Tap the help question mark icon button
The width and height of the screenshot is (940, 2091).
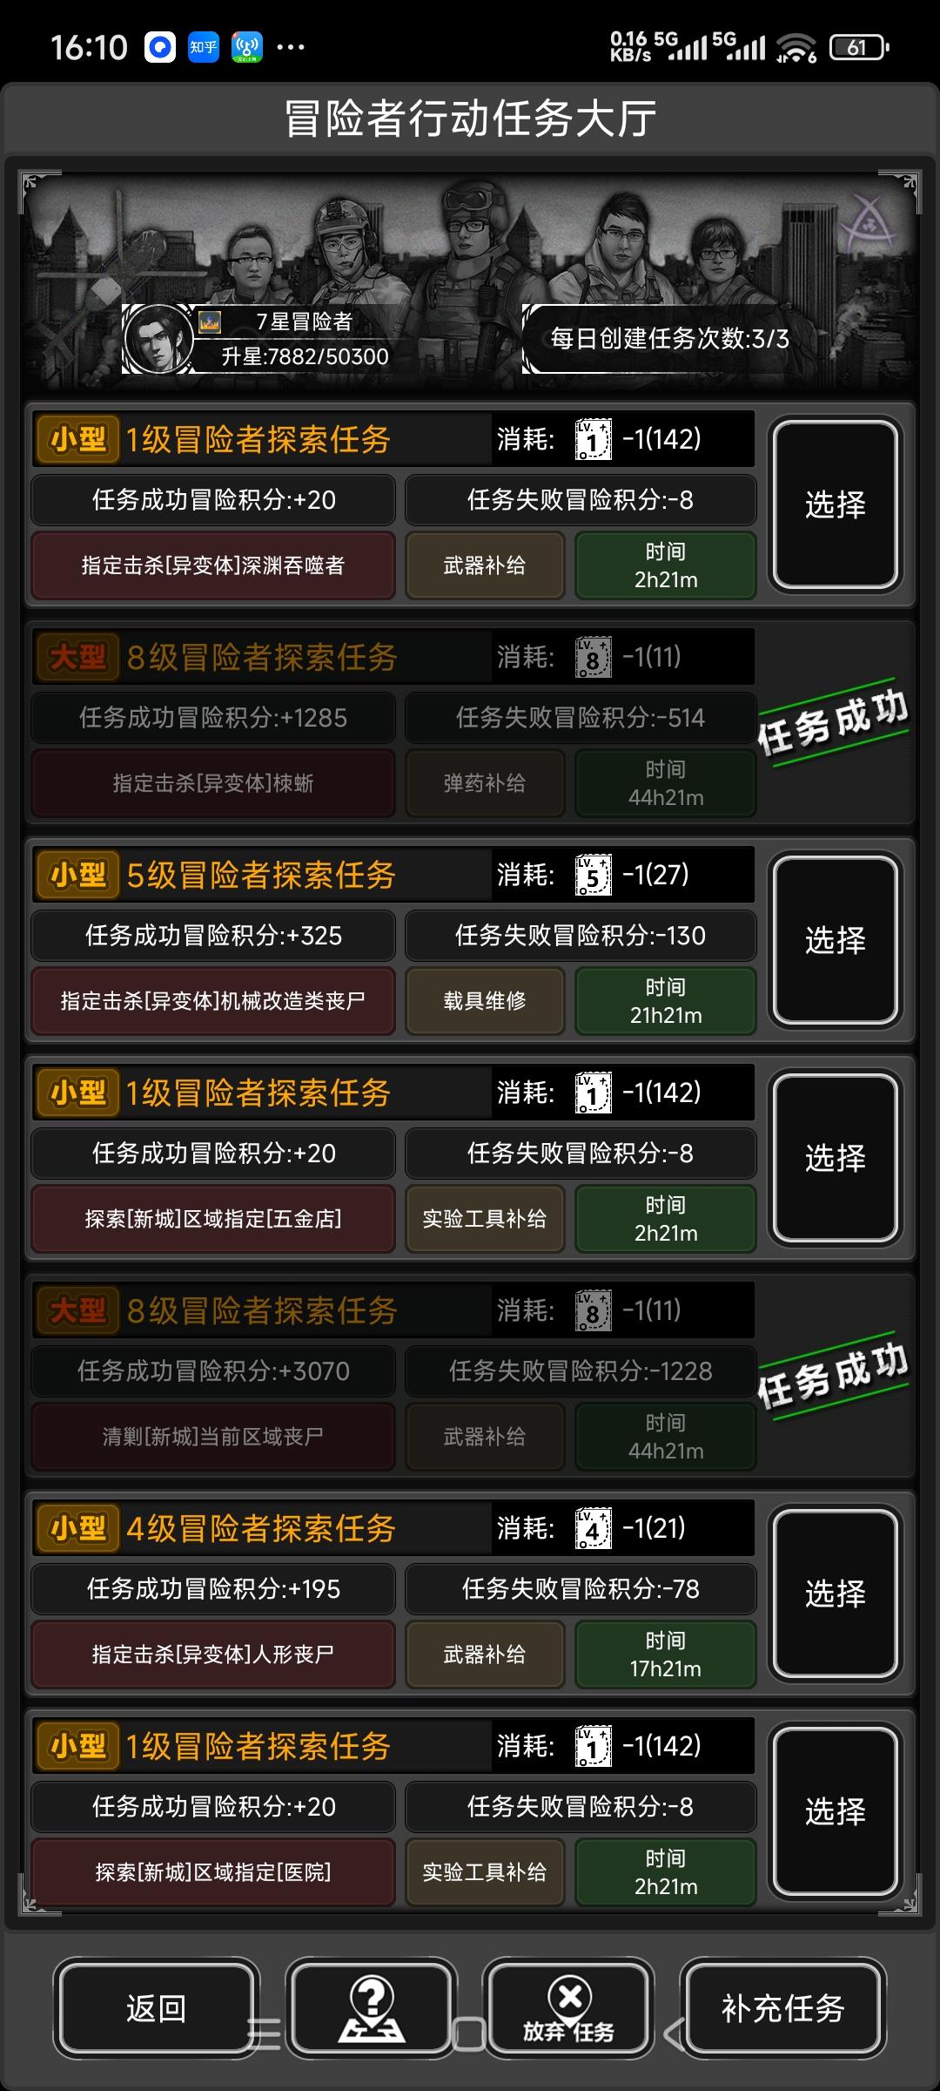click(372, 2008)
